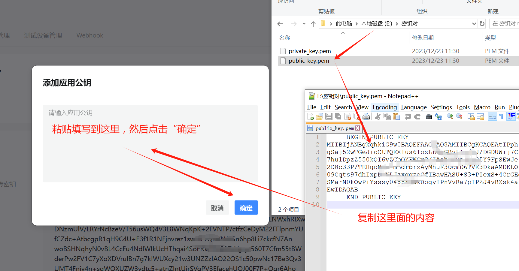Click Refresh icon next to address bar

pos(482,24)
